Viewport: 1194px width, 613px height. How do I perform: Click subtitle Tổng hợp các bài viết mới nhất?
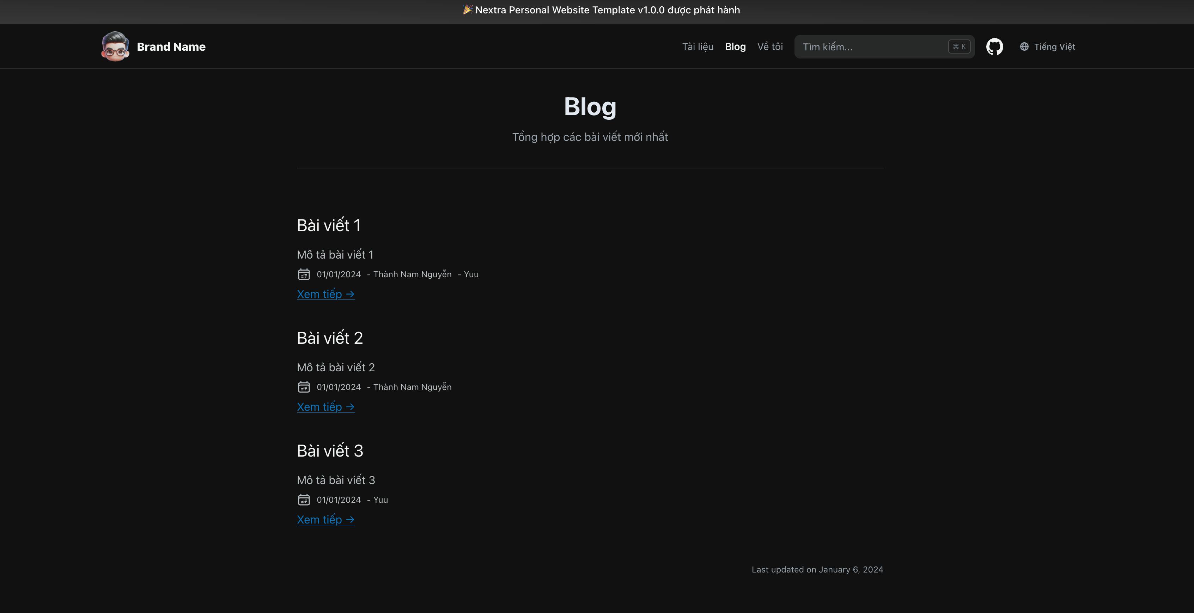click(x=590, y=137)
